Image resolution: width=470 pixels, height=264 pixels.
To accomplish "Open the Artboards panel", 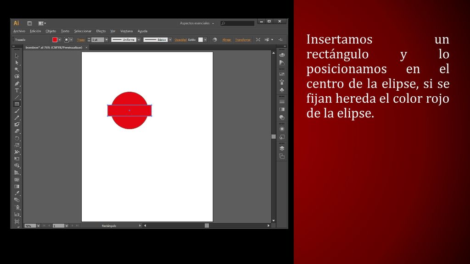I will pos(282,157).
